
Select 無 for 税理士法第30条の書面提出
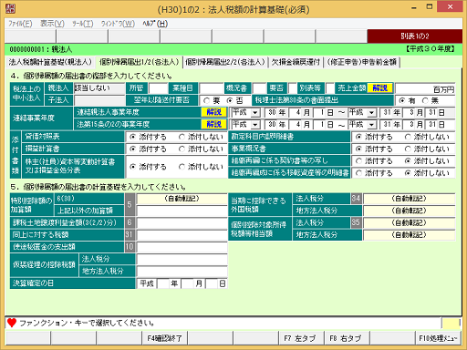(x=425, y=100)
